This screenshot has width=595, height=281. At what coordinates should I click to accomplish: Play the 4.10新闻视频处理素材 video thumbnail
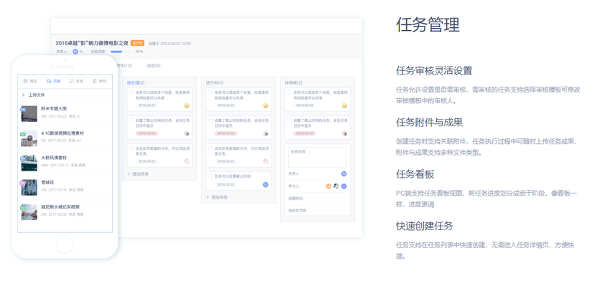(29, 138)
